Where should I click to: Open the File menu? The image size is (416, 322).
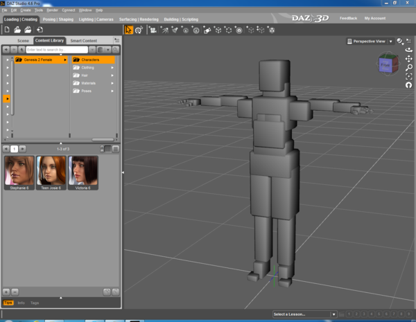(5, 10)
